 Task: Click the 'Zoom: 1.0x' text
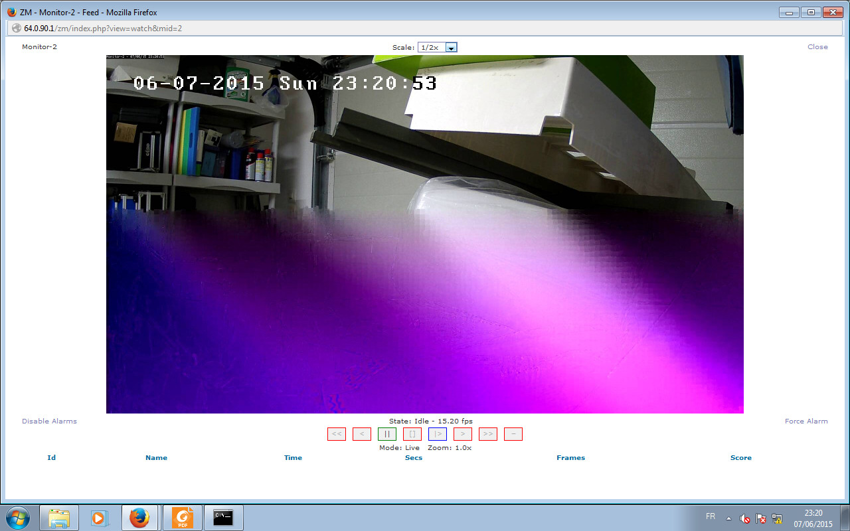tap(450, 448)
